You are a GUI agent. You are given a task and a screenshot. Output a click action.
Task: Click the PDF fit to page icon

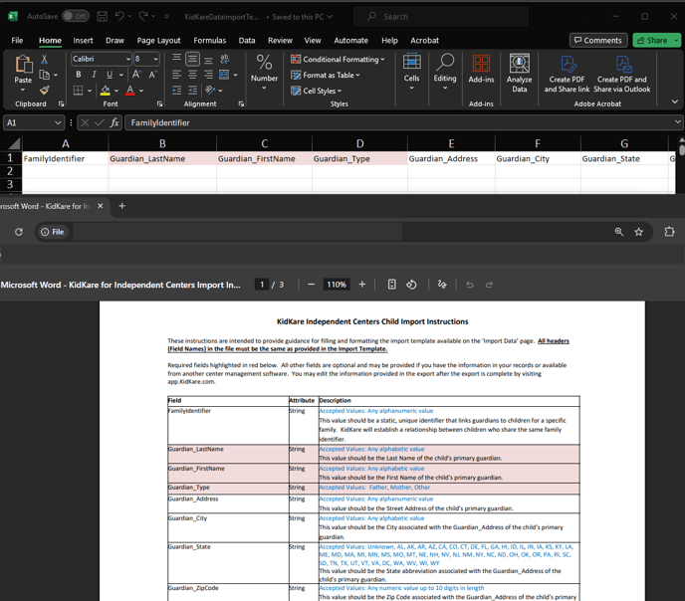[392, 285]
